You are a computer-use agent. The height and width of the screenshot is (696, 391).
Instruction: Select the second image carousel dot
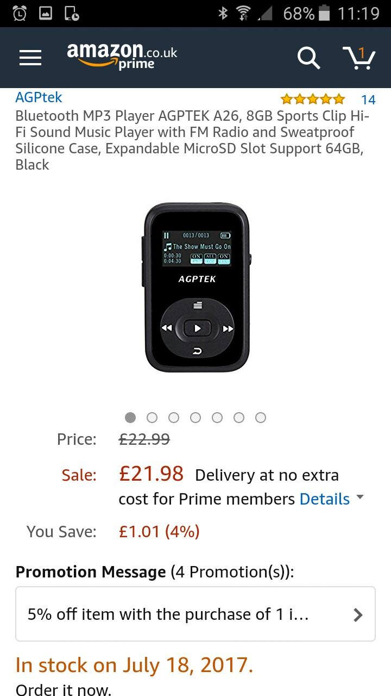(152, 417)
